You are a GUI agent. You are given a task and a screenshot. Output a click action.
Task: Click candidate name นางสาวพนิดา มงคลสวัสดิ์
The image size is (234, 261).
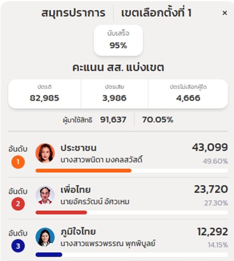pos(102,160)
